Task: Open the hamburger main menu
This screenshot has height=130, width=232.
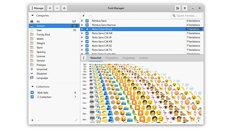Action: click(184, 8)
